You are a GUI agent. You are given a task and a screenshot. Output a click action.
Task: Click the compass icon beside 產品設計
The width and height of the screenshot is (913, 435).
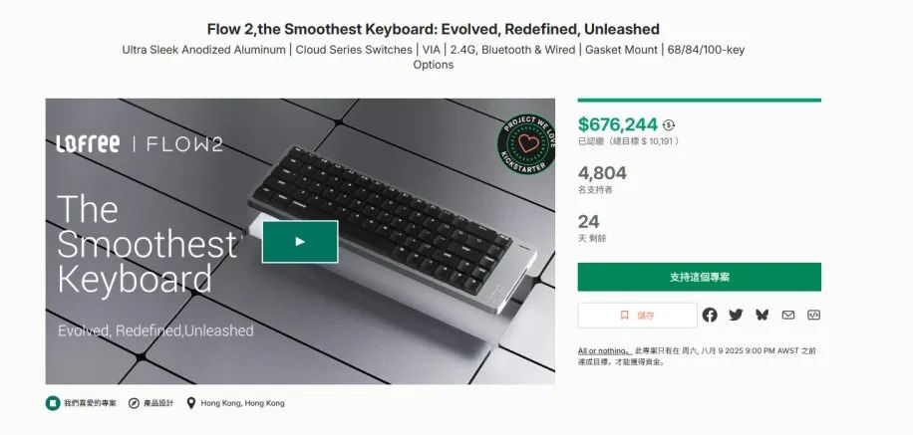click(x=134, y=403)
